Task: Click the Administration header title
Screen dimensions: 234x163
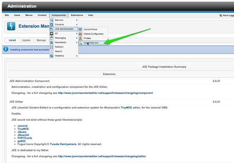Action: 22,6
